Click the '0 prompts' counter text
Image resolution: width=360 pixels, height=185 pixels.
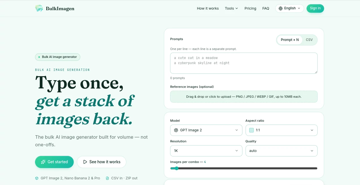click(x=177, y=78)
